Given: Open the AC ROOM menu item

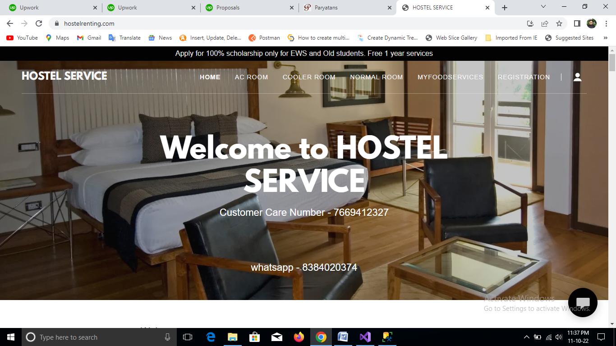Looking at the screenshot, I should pos(251,77).
